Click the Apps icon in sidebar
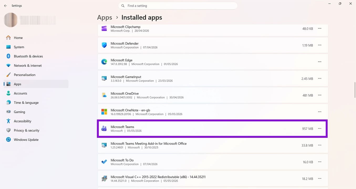 (x=8, y=84)
